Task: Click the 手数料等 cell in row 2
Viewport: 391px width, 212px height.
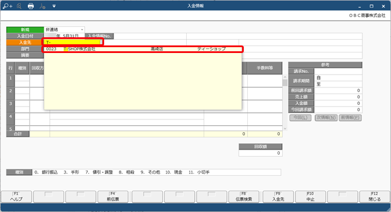Action: click(265, 94)
